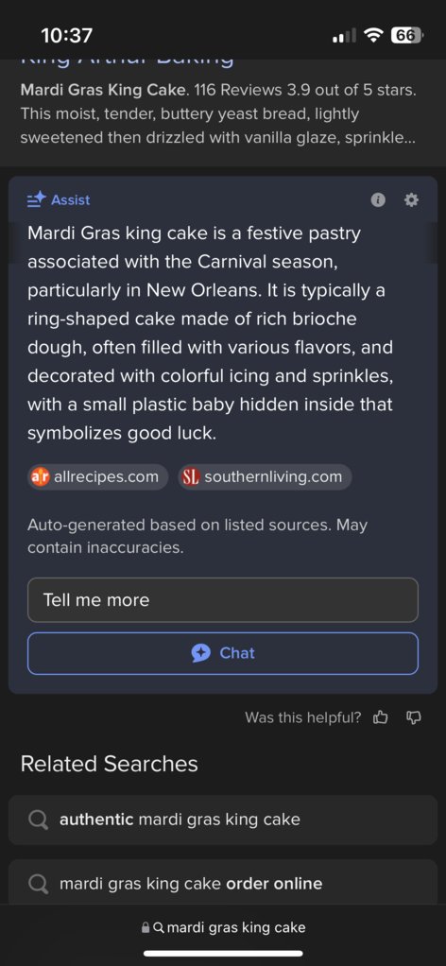Tap the thumbs up feedback icon

[x=381, y=717]
